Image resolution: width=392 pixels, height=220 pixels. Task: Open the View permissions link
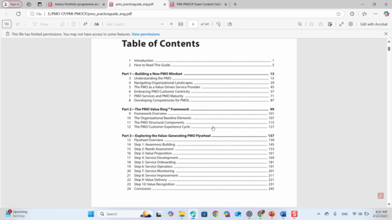click(146, 34)
